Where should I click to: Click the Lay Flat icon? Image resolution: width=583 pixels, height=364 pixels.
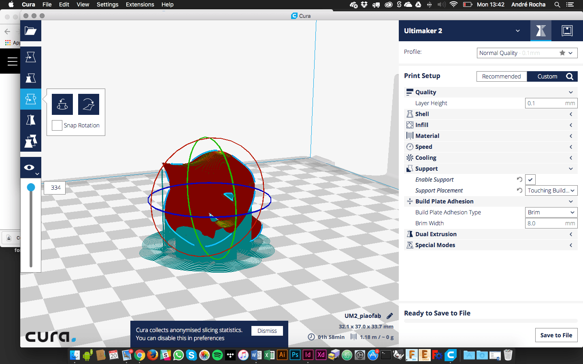pos(89,104)
